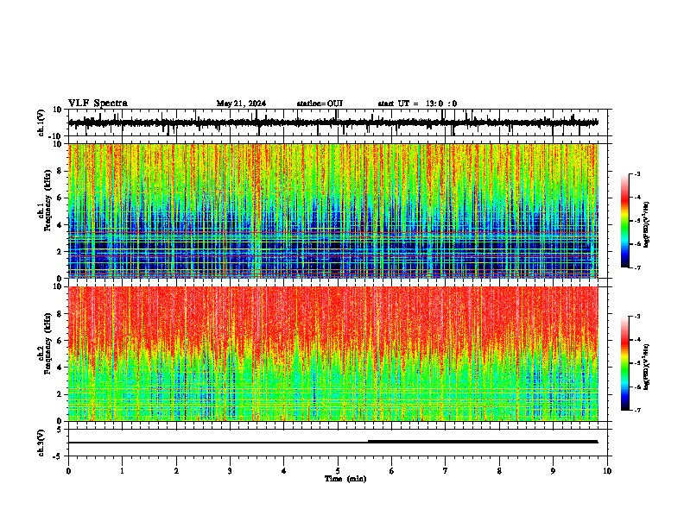Viewport: 684px width, 528px height.
Task: Click the ch.1 spectrogram color bar
Action: (625, 221)
